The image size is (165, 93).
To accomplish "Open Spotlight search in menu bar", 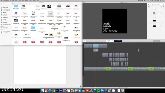I will [161, 1].
